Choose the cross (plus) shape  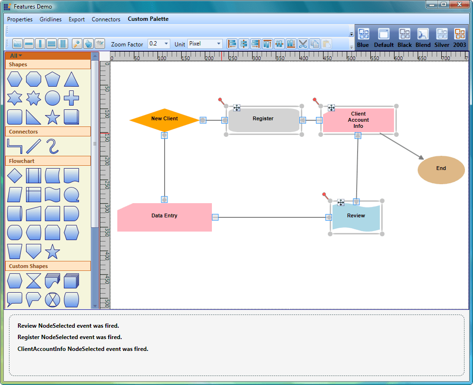[x=71, y=98]
